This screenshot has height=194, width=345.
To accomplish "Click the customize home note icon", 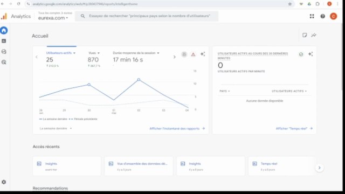I will [305, 35].
